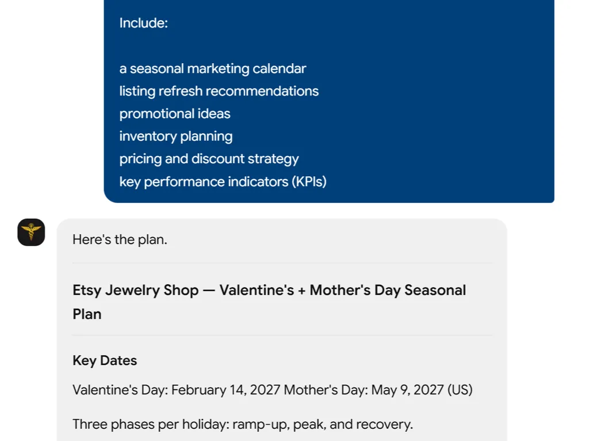Click the divider line below 'Here's the plan.'
This screenshot has width=589, height=441.
tap(282, 263)
